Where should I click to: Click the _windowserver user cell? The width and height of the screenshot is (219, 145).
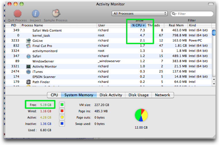pos(109,61)
